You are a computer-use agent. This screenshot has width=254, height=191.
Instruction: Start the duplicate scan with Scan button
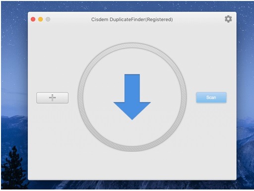(x=211, y=97)
